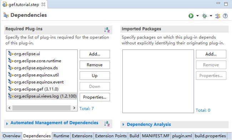Click the Total: 7 link
The width and height of the screenshot is (232, 140).
(x=87, y=109)
